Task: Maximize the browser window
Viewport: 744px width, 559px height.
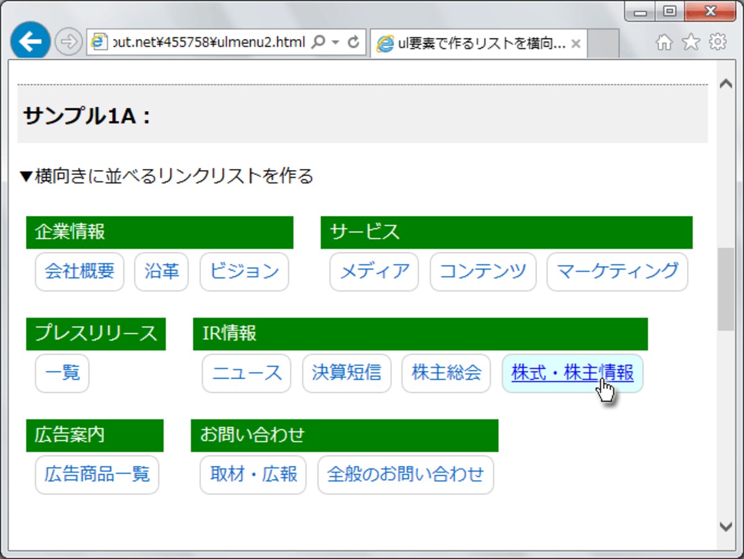Action: coord(670,11)
